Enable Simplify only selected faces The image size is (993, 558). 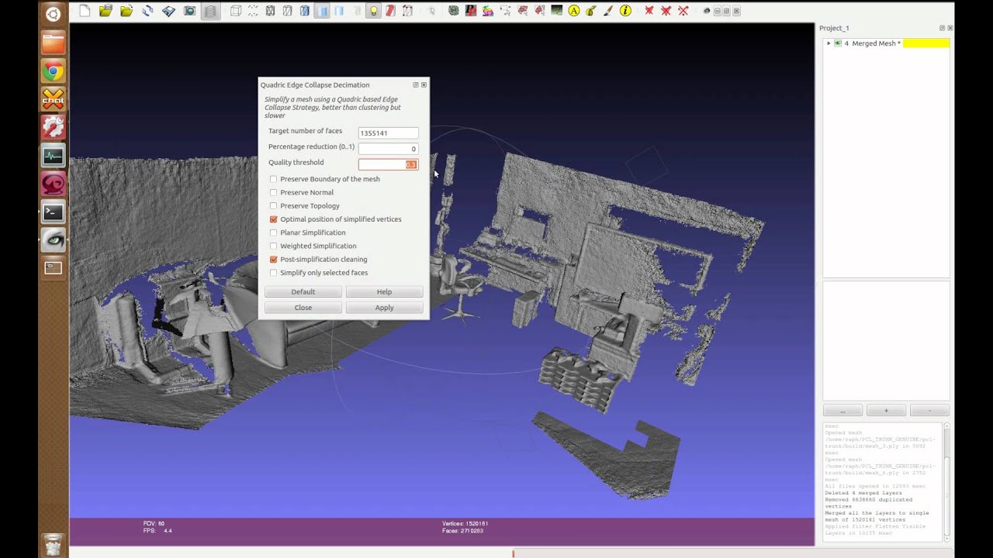[273, 273]
